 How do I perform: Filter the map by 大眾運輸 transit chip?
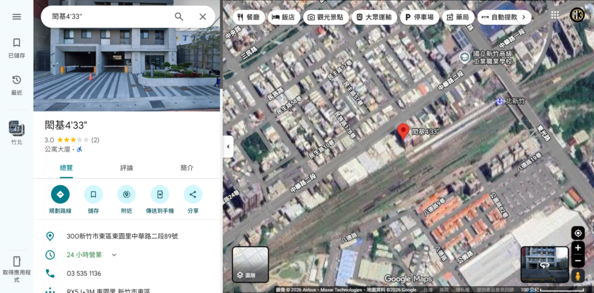[x=374, y=17]
